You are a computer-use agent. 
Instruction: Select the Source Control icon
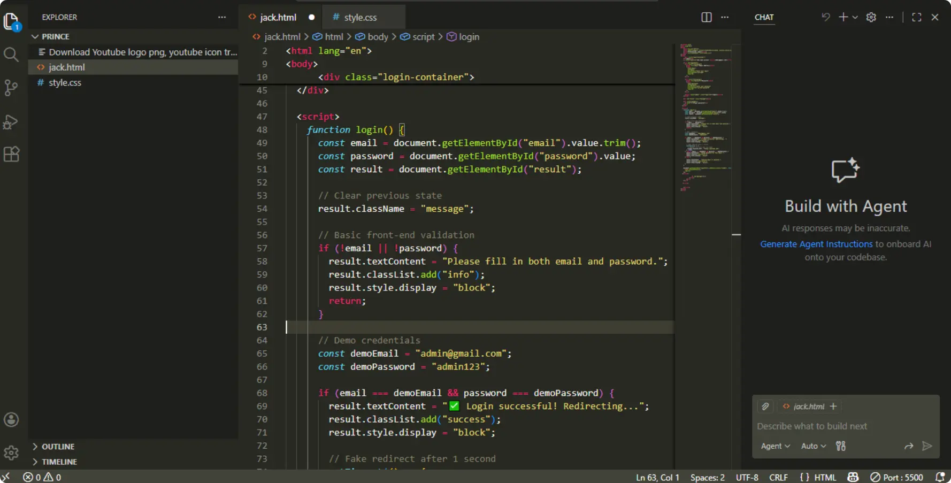(x=11, y=88)
